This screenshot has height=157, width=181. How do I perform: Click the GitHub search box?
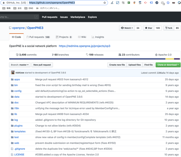point(19,17)
